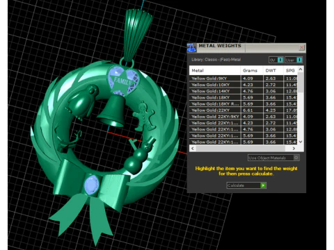The height and width of the screenshot is (250, 334).
Task: Click vertical scrollbar up arrow
Action: pos(301,69)
